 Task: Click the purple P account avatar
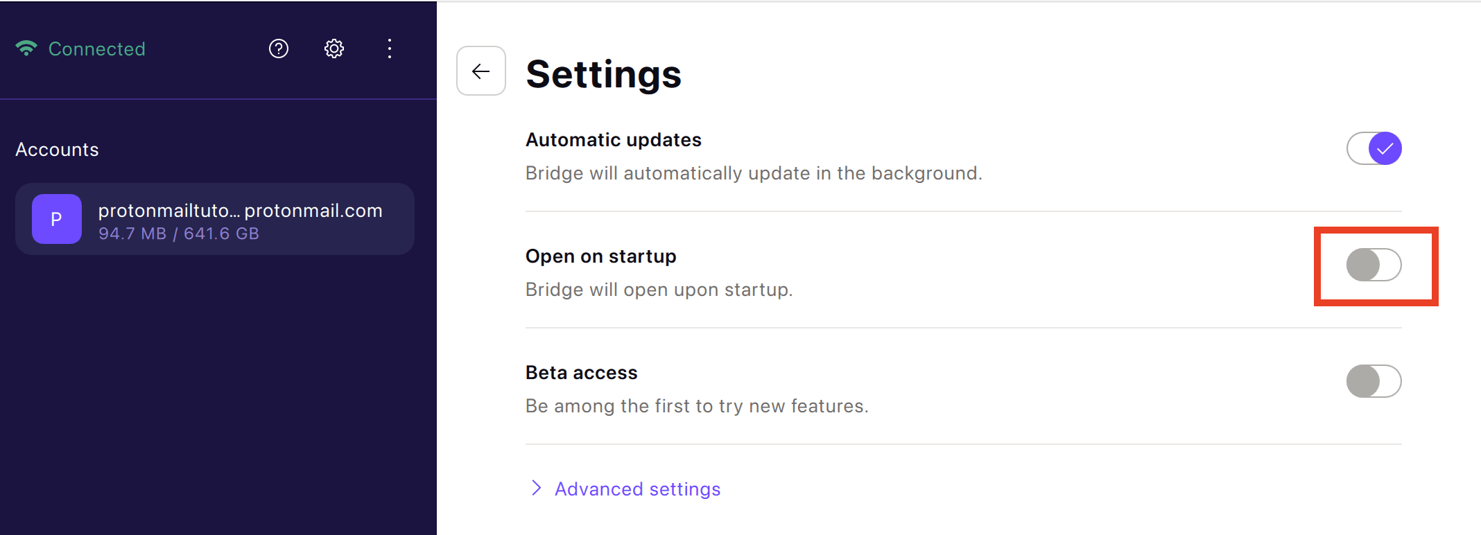coord(57,219)
